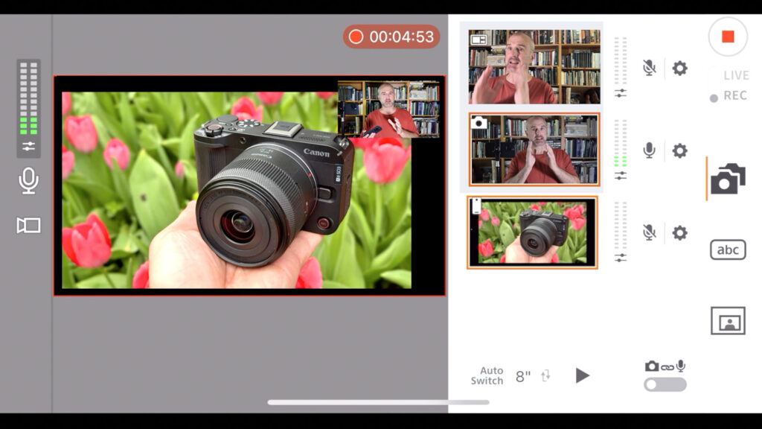Open the abc text captions panel

click(728, 250)
